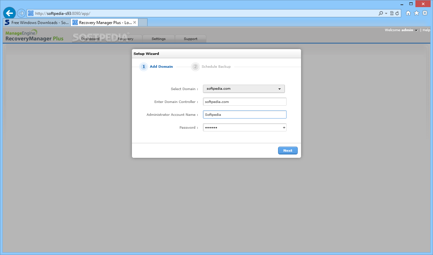Click the URL text in address bar
Image resolution: width=433 pixels, height=255 pixels.
[x=63, y=14]
